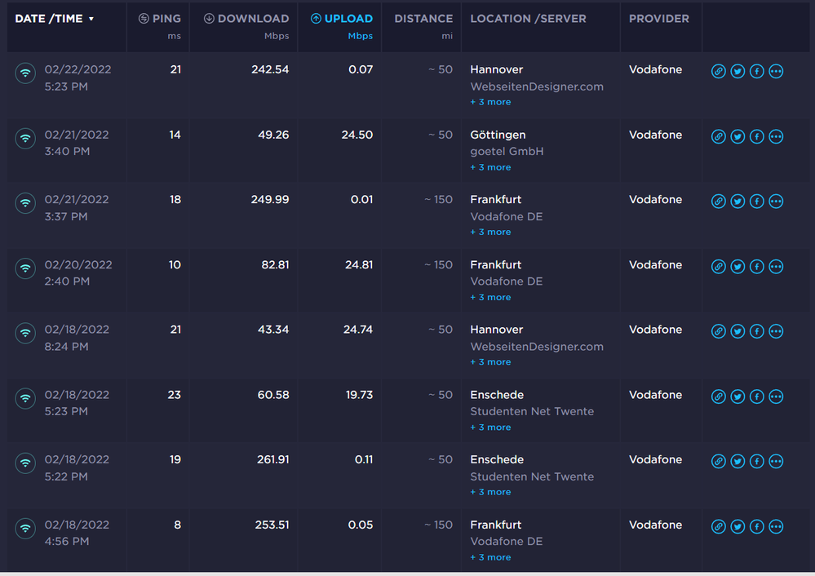815x576 pixels.
Task: Expand '+ 3 more' under WebseitenDesigner.com on 02/22/2022
Action: (x=490, y=102)
